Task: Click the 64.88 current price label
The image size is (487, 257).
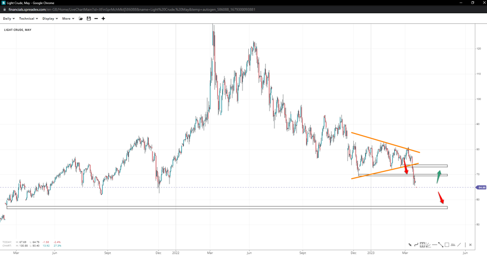Action: [x=481, y=187]
